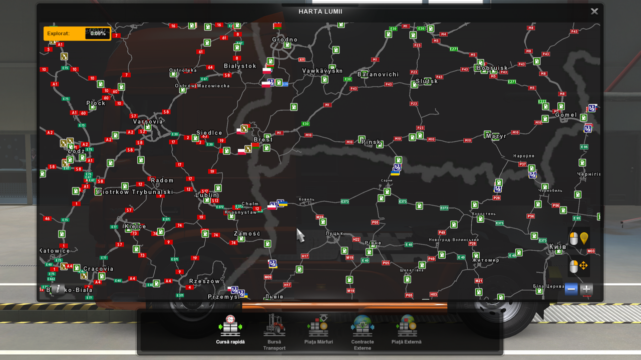Viewport: 641px width, 360px height.
Task: Select checkpoint icon below the P37 marker
Action: pos(532,174)
